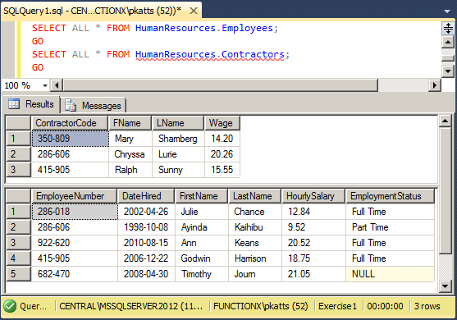Select hourly salary cell 21.05
This screenshot has height=320, width=457.
click(313, 274)
